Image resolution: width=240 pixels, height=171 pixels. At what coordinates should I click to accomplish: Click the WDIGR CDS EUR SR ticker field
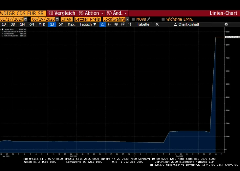point(23,13)
